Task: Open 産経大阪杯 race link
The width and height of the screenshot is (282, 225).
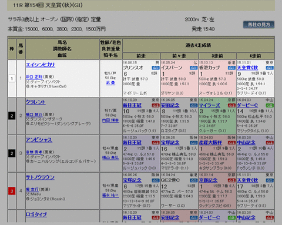Action: [x=210, y=143]
